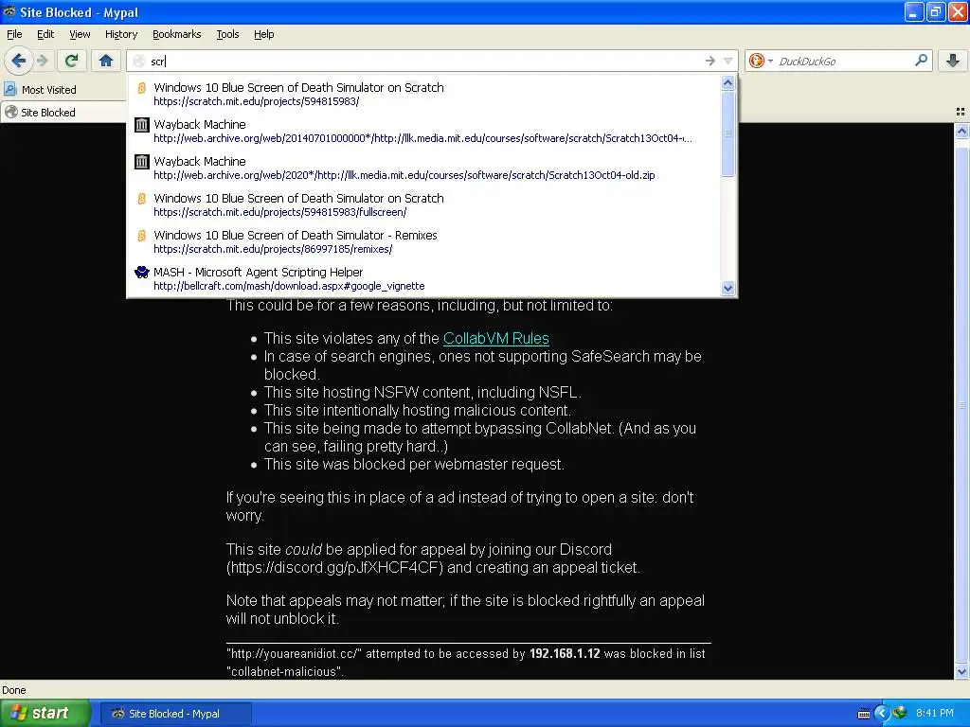Click the Scratch icon beside the fullscreen suggestion
The width and height of the screenshot is (970, 727).
(x=142, y=199)
